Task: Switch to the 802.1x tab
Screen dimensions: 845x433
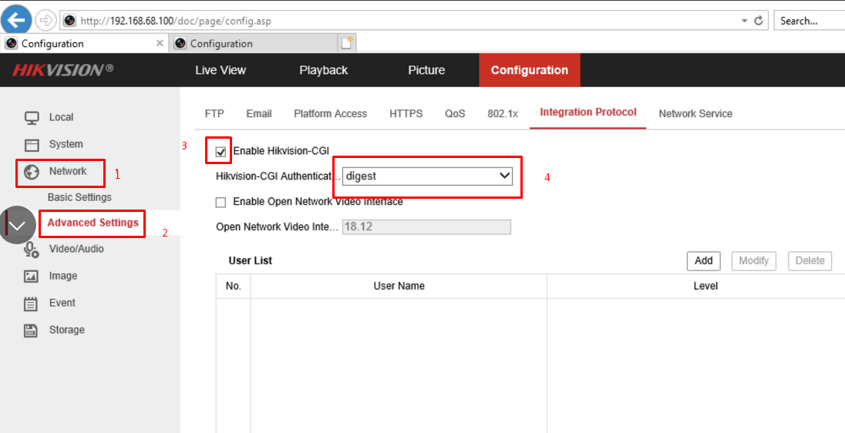Action: pyautogui.click(x=502, y=113)
